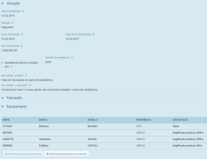Screen dimensions: 207x159
Task: Click the ADM value
Action: 48,62
